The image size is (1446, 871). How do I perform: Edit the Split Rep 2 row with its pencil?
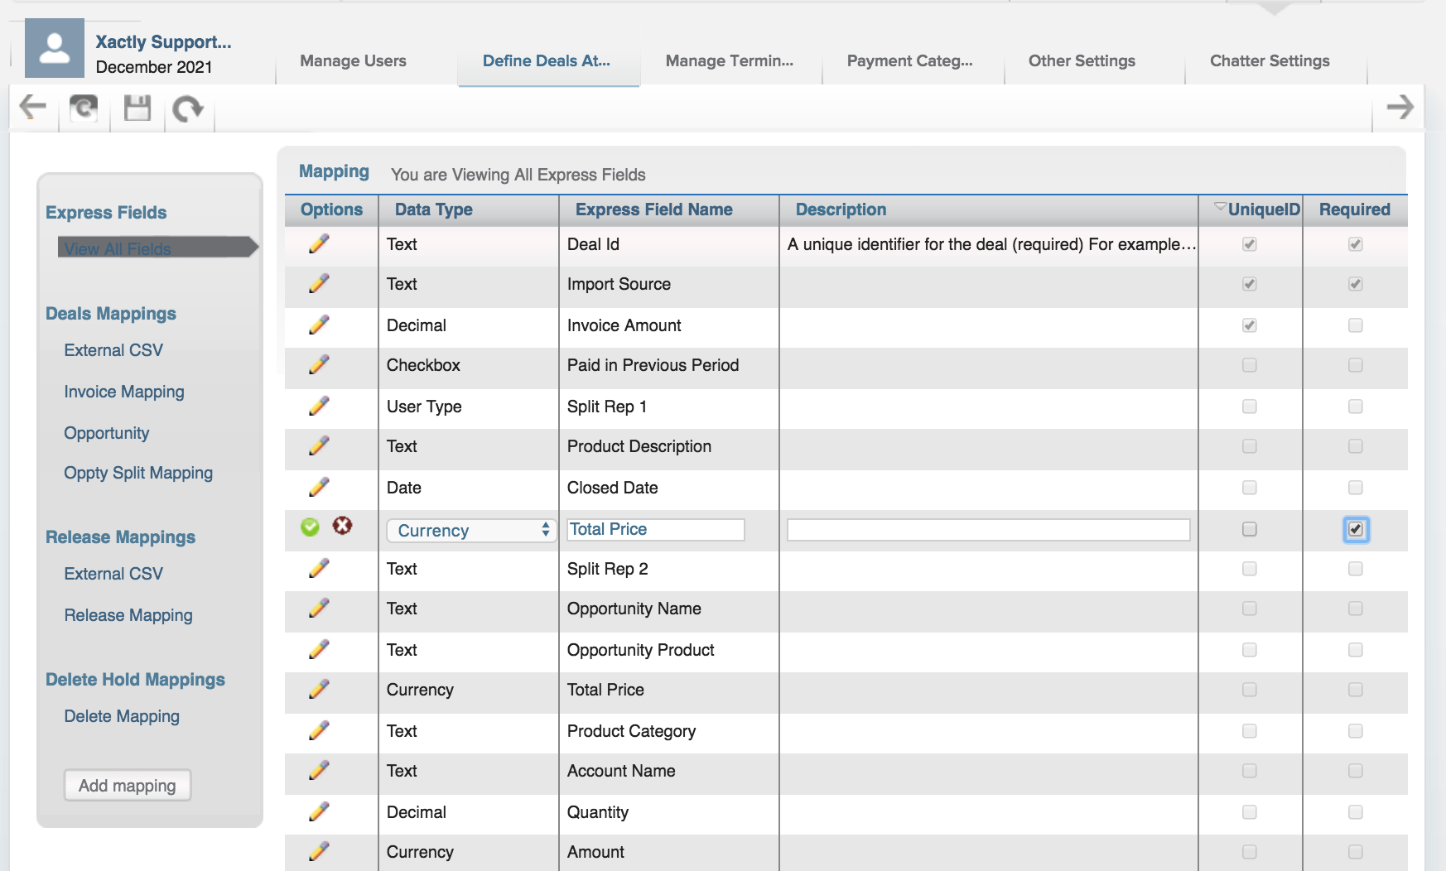click(x=319, y=569)
